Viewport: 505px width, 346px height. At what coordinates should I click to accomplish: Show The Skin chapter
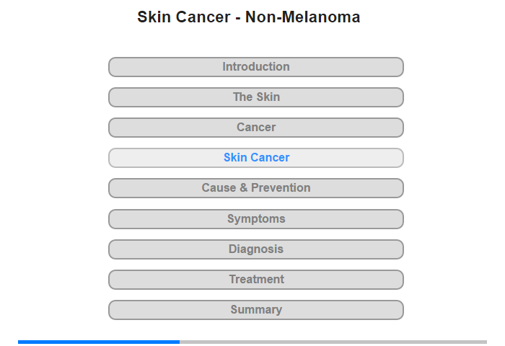(x=256, y=97)
